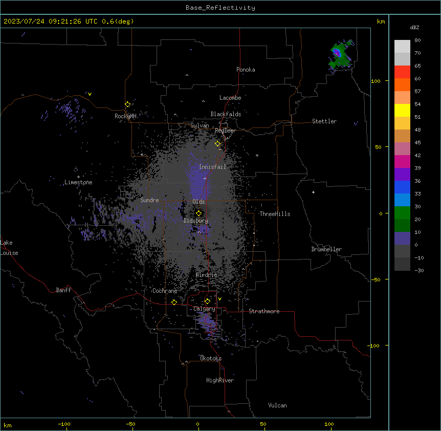The image size is (441, 431).
Task: Click the white plus marker west of Drumheller region
Action: pyautogui.click(x=313, y=192)
